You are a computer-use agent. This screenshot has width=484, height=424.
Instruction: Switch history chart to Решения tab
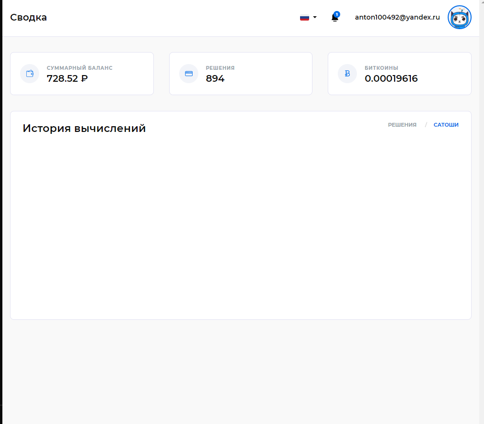click(x=402, y=125)
